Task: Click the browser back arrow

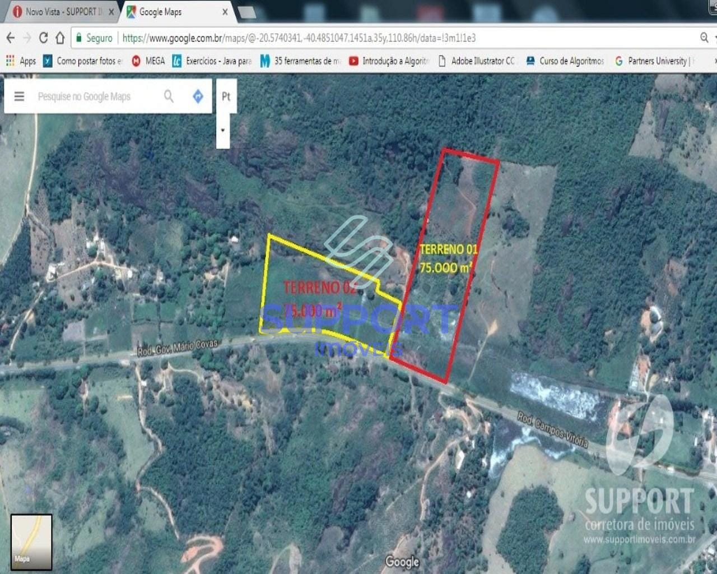Action: tap(11, 38)
